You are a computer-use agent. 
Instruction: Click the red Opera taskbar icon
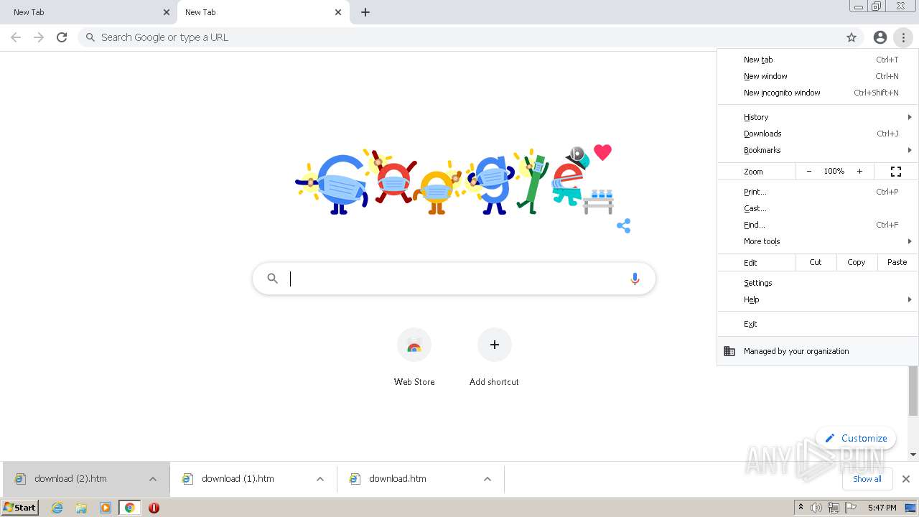pos(154,508)
